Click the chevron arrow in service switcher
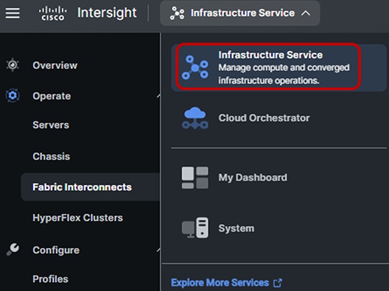The width and height of the screenshot is (389, 291). (306, 13)
